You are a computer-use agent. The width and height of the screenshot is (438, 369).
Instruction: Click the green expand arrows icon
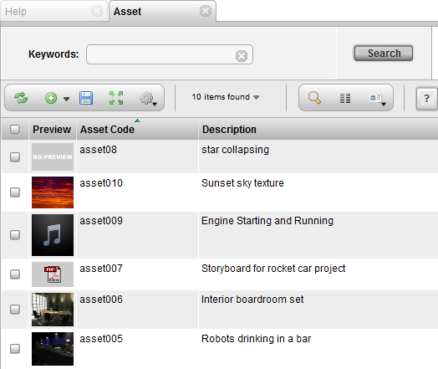(x=116, y=98)
